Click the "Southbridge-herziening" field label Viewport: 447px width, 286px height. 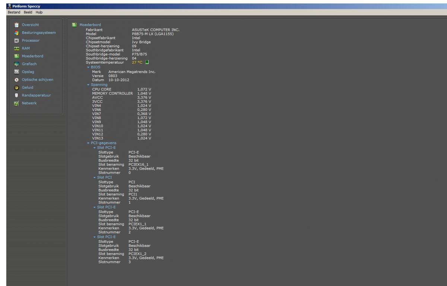[x=107, y=58]
